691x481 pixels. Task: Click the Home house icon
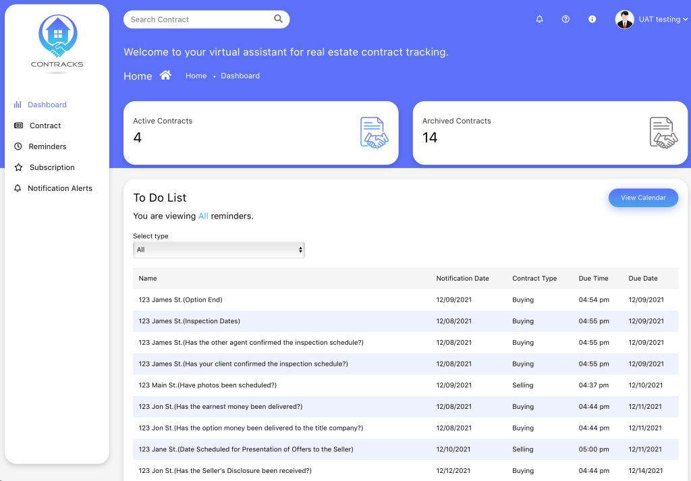(165, 76)
